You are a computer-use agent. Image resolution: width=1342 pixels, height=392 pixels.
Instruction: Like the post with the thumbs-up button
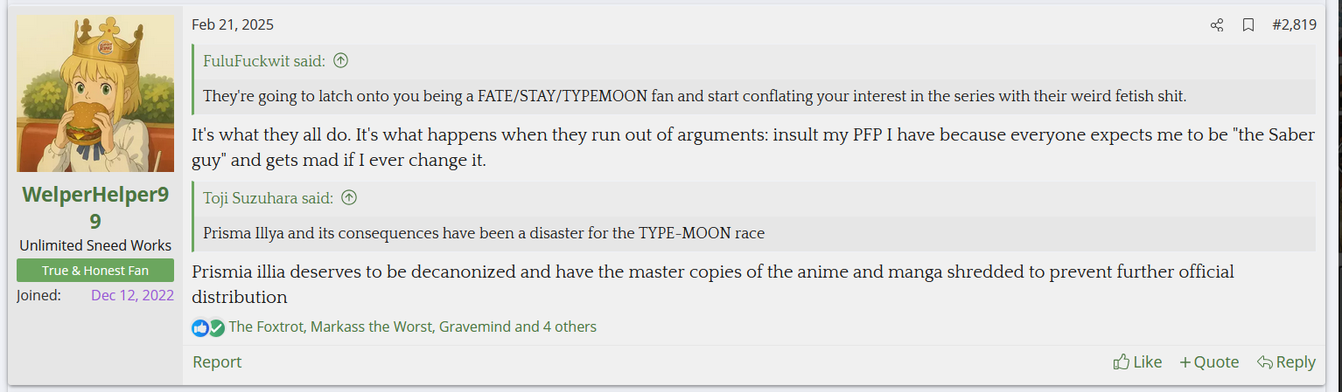1137,362
